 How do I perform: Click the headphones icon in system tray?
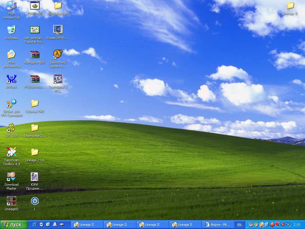tap(251, 225)
